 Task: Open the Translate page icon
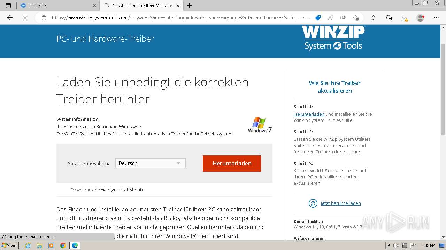343,18
